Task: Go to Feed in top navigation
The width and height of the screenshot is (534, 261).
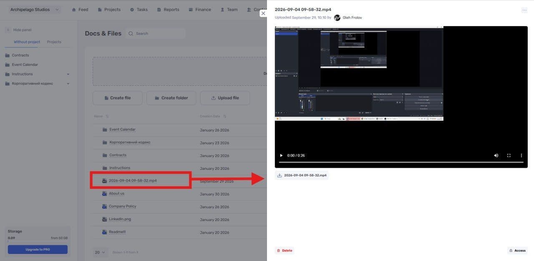Action: coord(80,10)
